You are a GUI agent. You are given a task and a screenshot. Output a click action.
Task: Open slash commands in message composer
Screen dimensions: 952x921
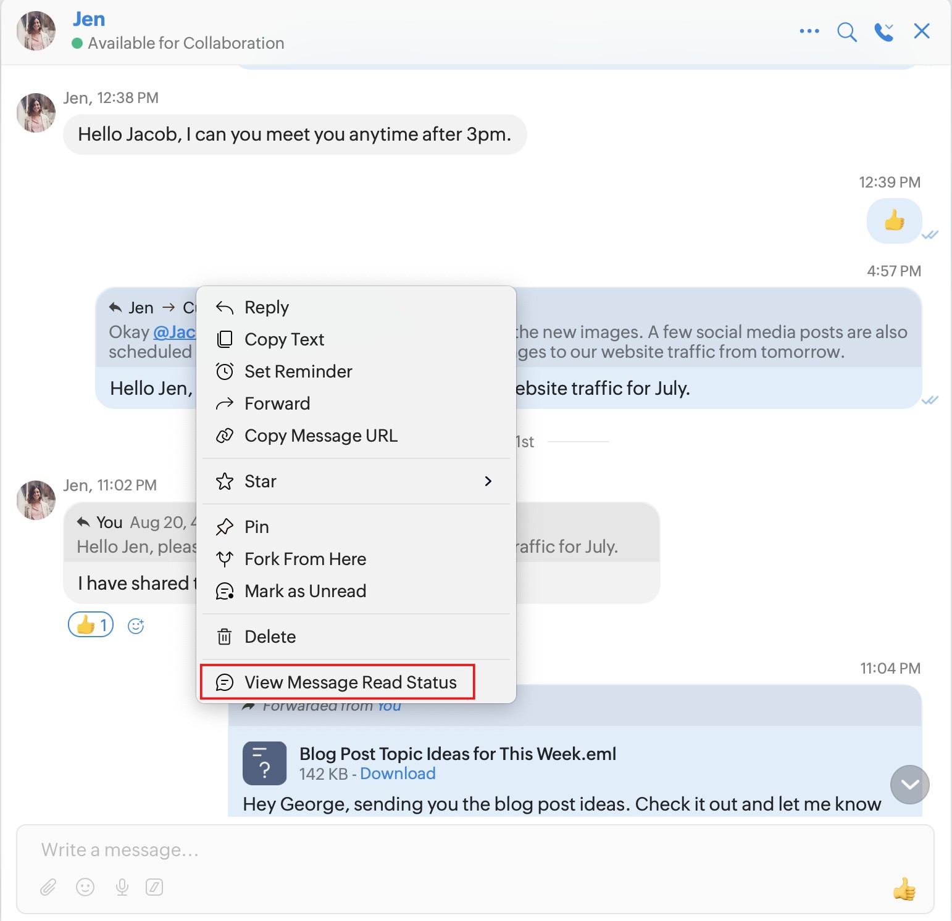pos(154,887)
